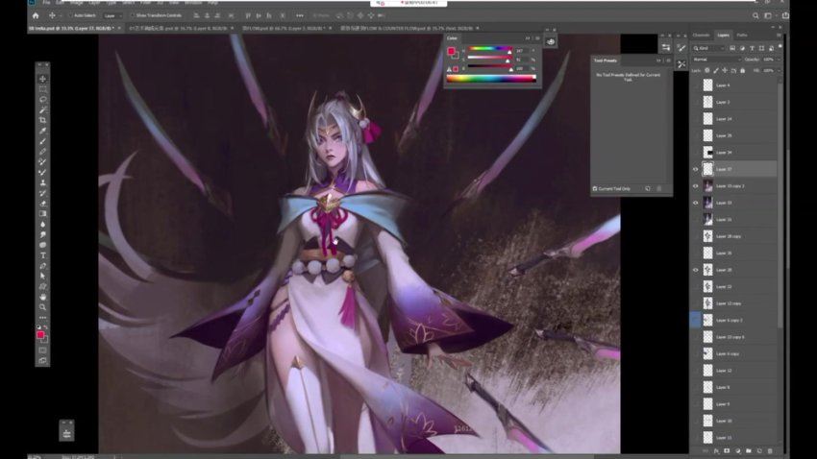Filter layers by type (T) icon
Viewport: 817px width, 459px height.
pos(752,48)
